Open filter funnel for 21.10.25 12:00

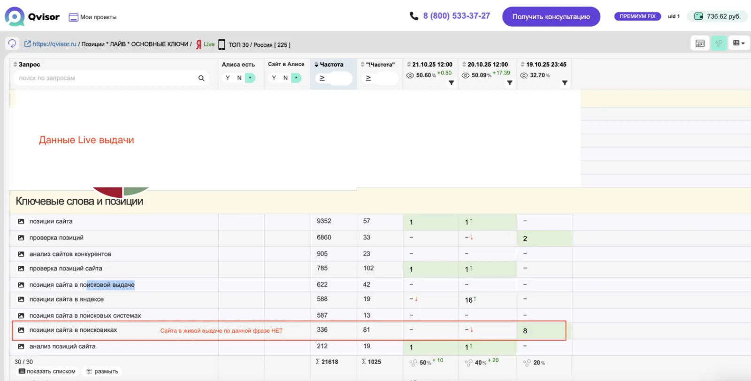pyautogui.click(x=451, y=83)
